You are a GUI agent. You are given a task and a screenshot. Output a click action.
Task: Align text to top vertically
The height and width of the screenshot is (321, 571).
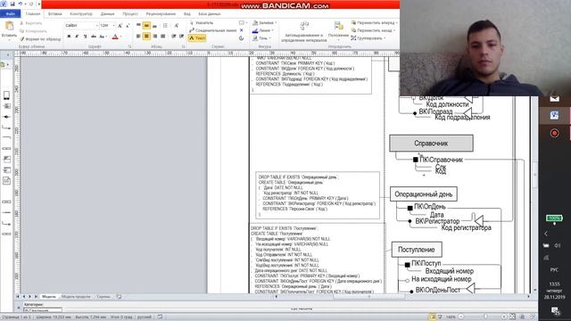138,26
